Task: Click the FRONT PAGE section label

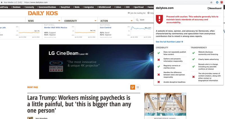Action: point(33,87)
